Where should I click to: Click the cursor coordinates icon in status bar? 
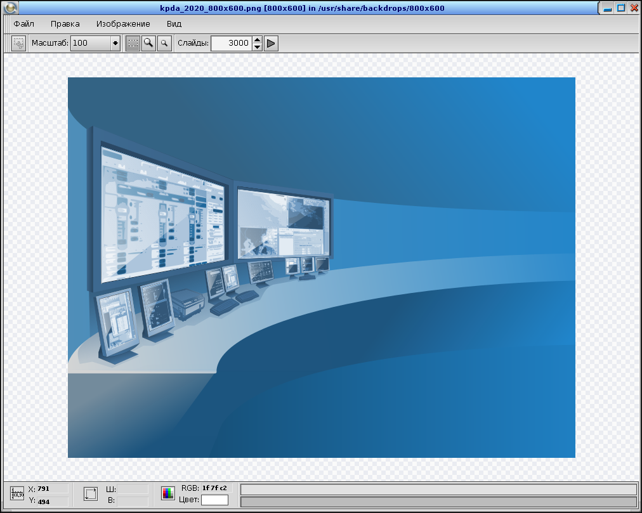pos(17,494)
